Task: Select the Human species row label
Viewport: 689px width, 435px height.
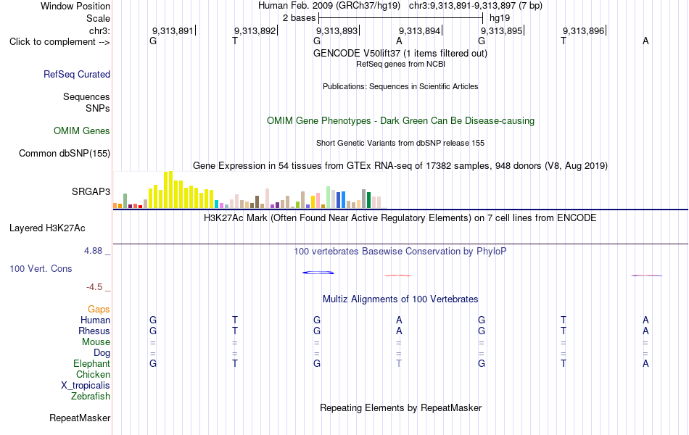Action: pos(95,320)
